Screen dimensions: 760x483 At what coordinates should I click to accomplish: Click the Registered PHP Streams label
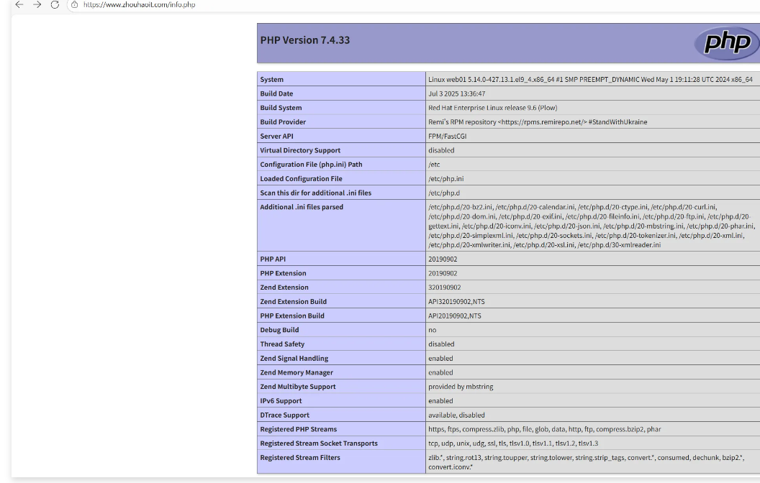298,429
